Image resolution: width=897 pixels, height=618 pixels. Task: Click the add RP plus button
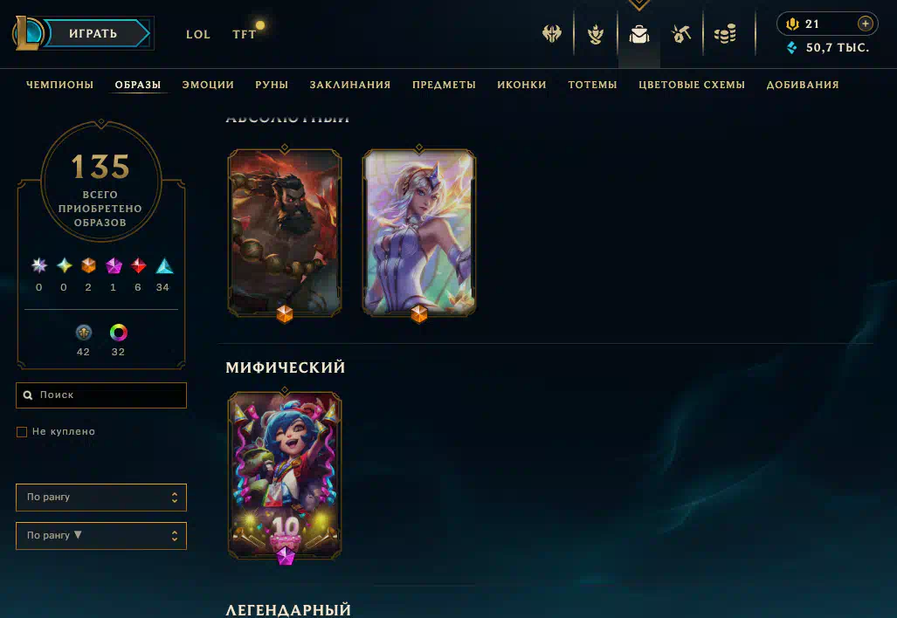(x=865, y=24)
